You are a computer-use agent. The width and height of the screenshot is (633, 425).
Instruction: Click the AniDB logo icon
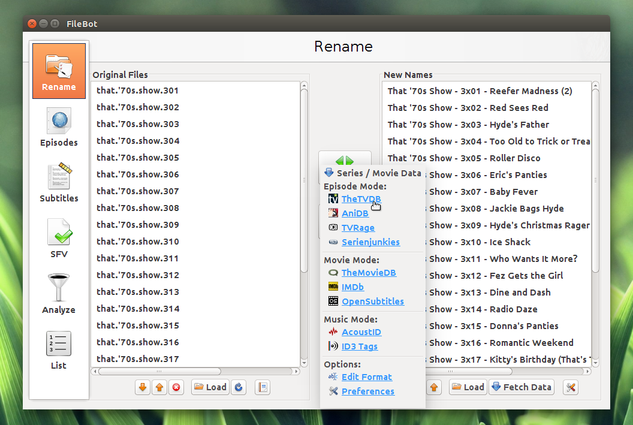[x=333, y=213]
